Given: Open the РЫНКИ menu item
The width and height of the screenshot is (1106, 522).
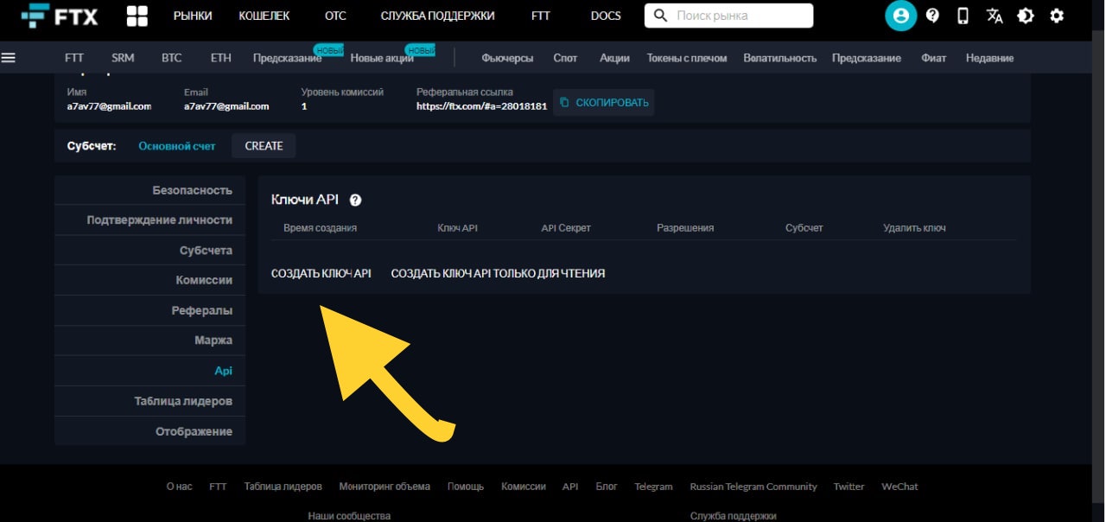Looking at the screenshot, I should pos(192,15).
